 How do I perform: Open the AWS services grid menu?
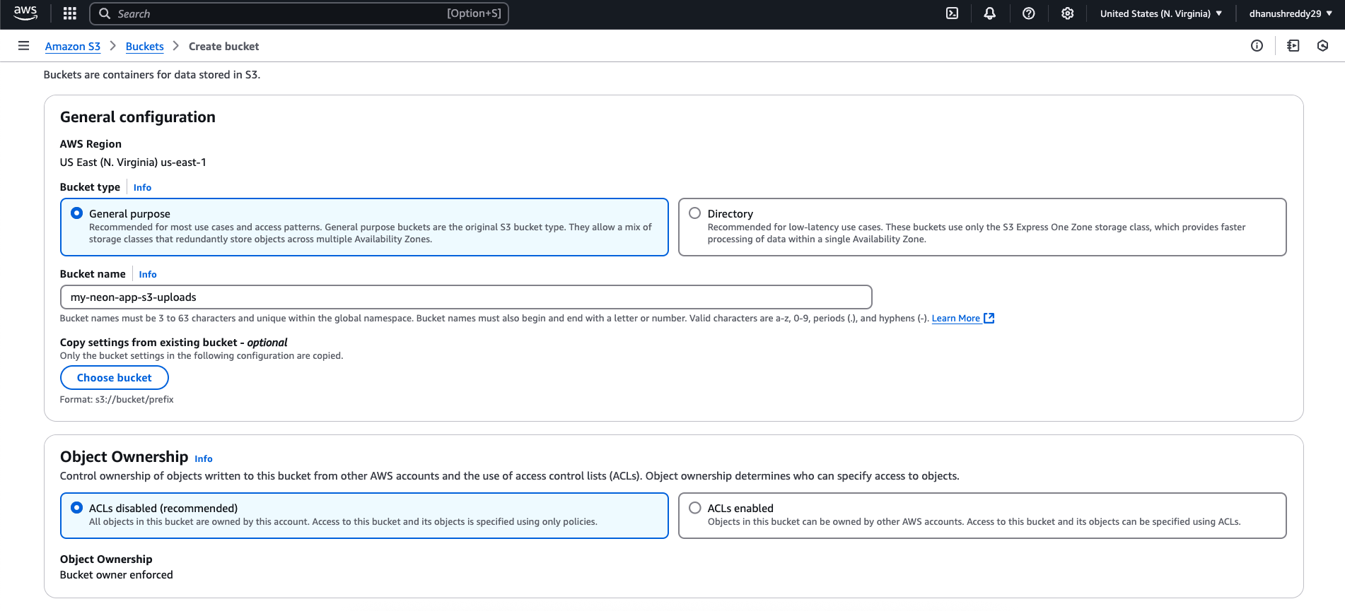(69, 13)
